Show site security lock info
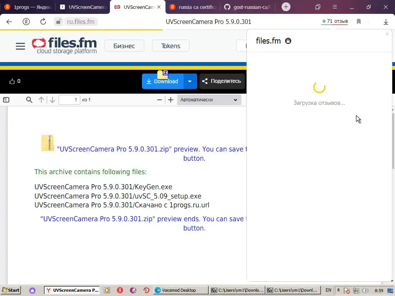Screen dimensions: 395x296 tap(58, 22)
